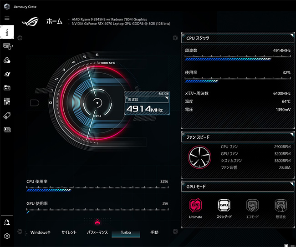Viewport: 296px width, 247px height.
Task: Open the News sidebar icon
Action: 7,130
